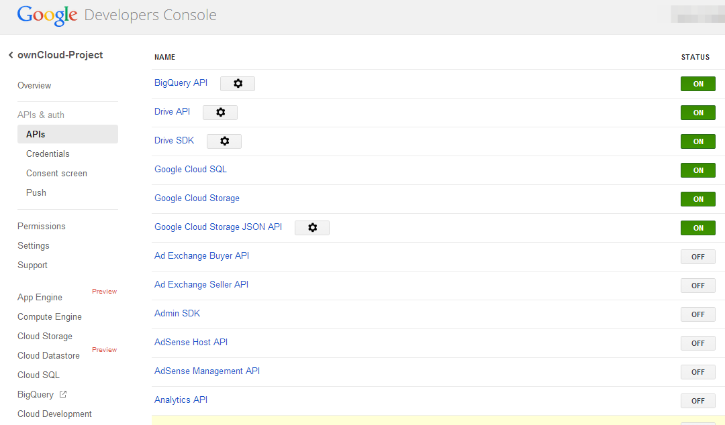Open Cloud Datastore in sidebar
This screenshot has height=425, width=725.
(x=48, y=356)
